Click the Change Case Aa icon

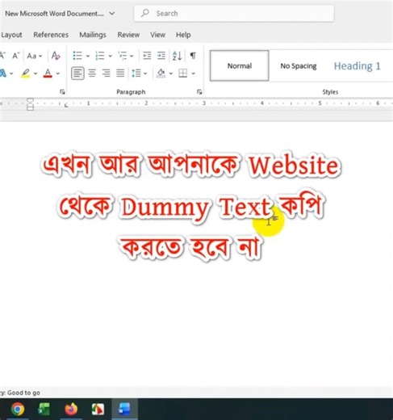tap(31, 56)
